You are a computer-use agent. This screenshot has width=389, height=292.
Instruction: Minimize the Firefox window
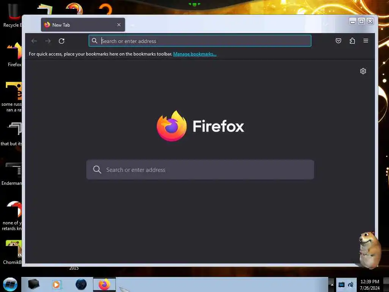coord(353,21)
